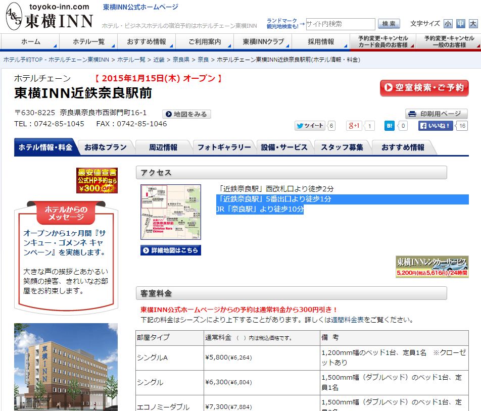The width and height of the screenshot is (481, 411).
Task: Click the 検索 search button
Action: (389, 24)
